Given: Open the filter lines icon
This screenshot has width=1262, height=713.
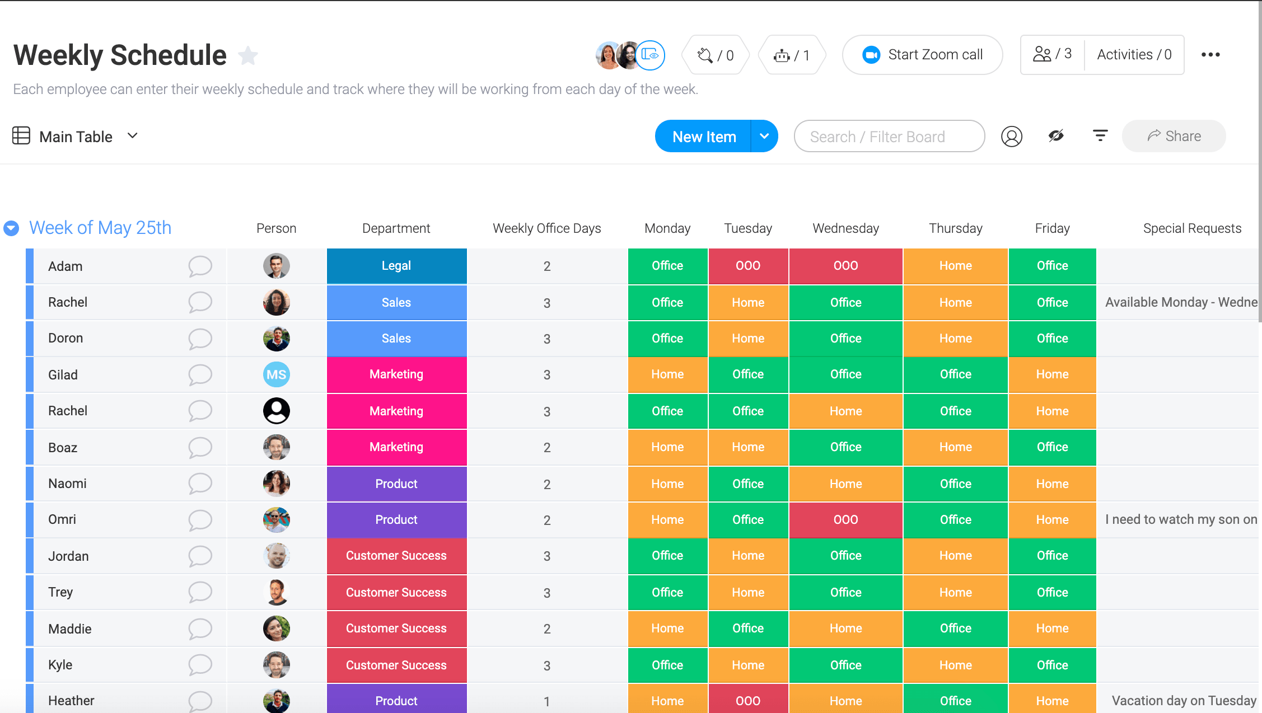Looking at the screenshot, I should point(1100,136).
